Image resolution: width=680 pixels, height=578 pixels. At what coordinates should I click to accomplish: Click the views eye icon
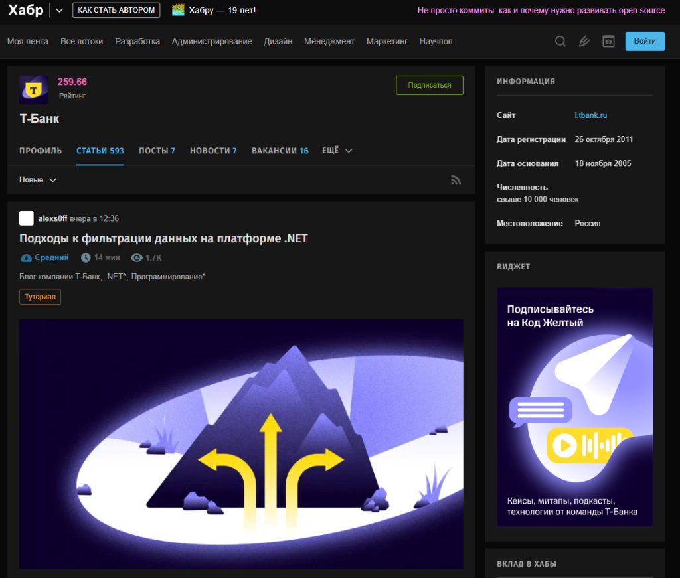click(x=137, y=257)
